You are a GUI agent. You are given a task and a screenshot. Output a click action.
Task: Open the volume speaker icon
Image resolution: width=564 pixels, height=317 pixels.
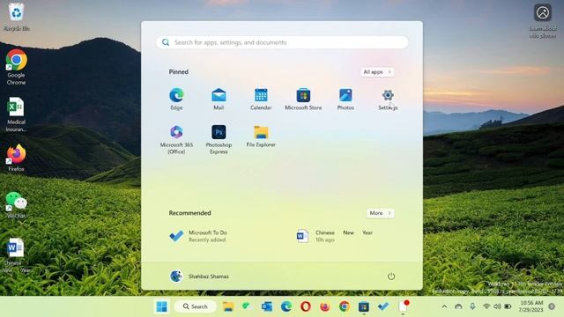coord(497,306)
